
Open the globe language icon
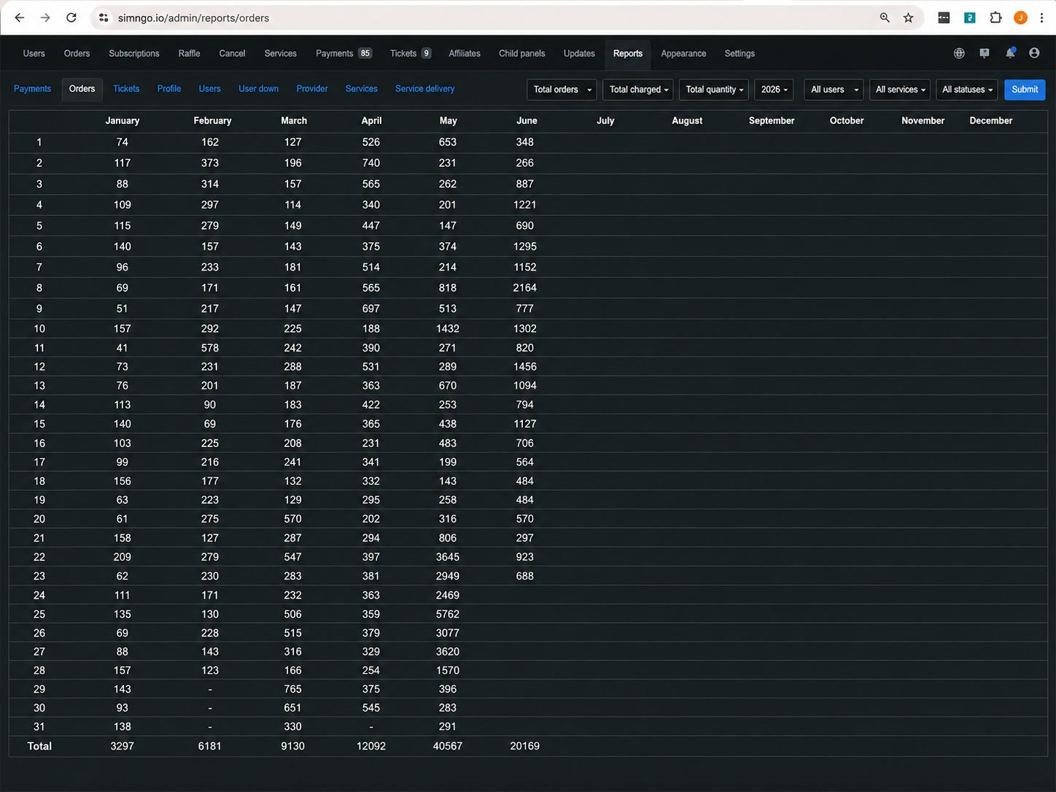point(959,53)
